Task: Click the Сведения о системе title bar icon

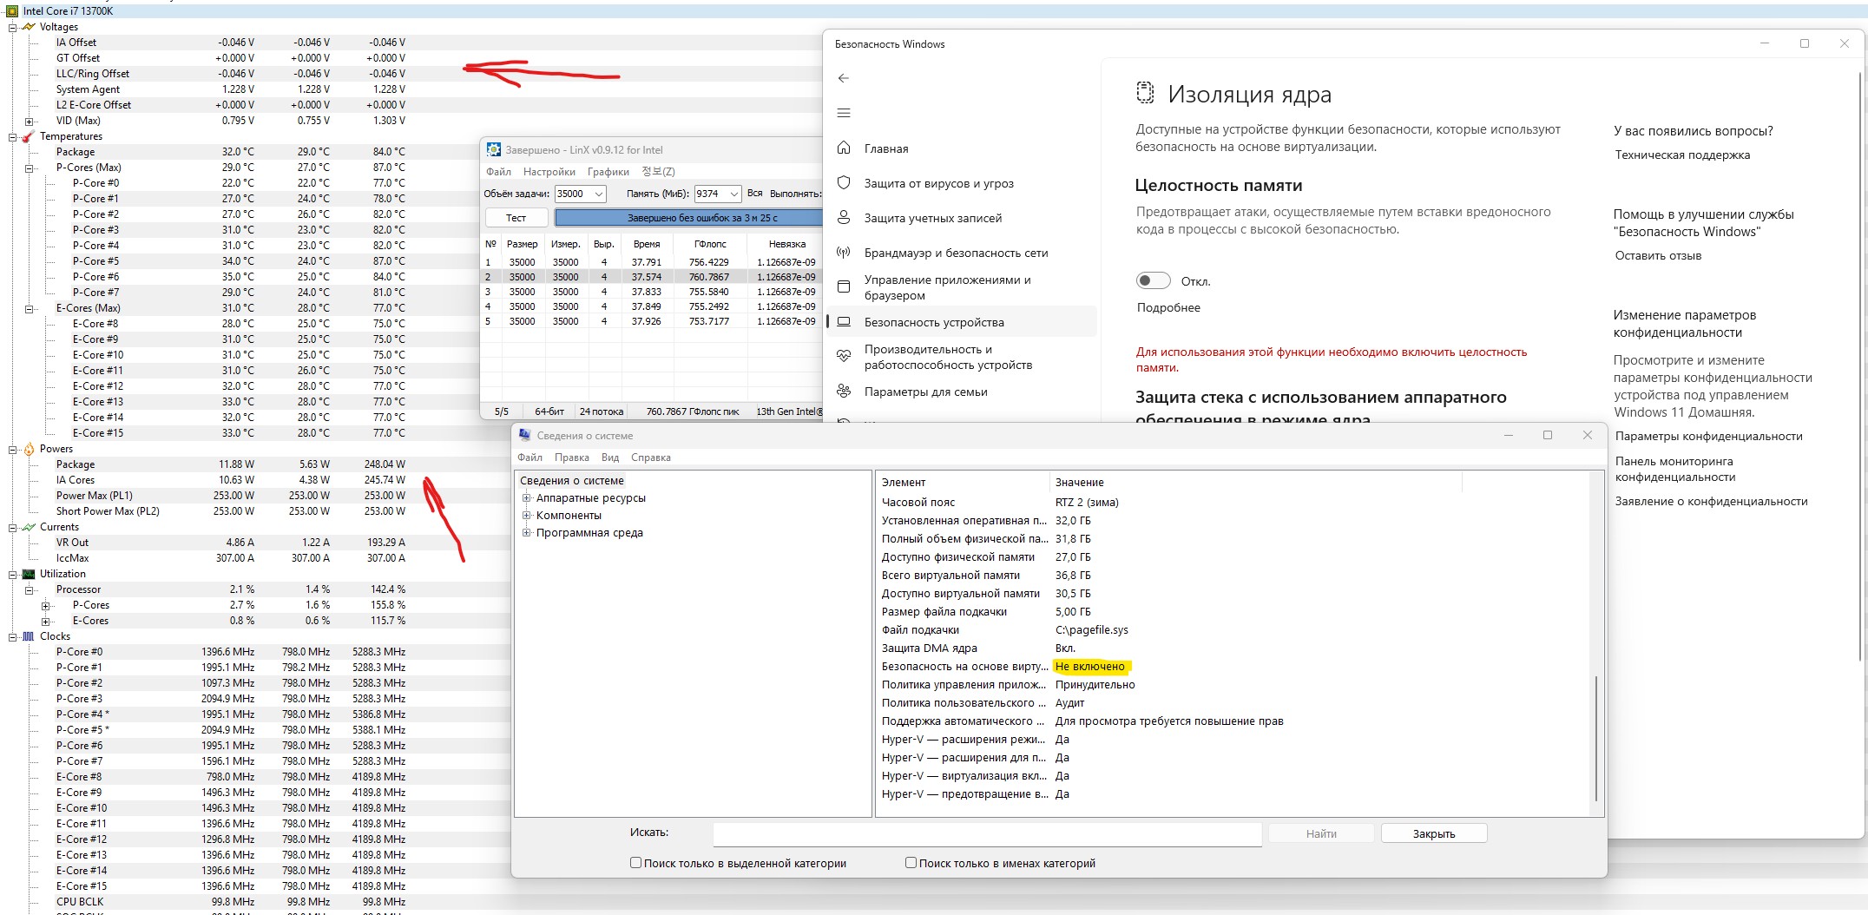Action: (524, 435)
